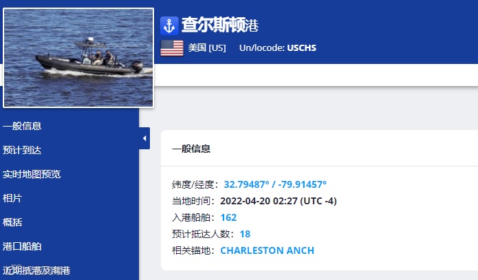Click the anchor port icon
Viewport: 478px width, 280px height.
169,25
